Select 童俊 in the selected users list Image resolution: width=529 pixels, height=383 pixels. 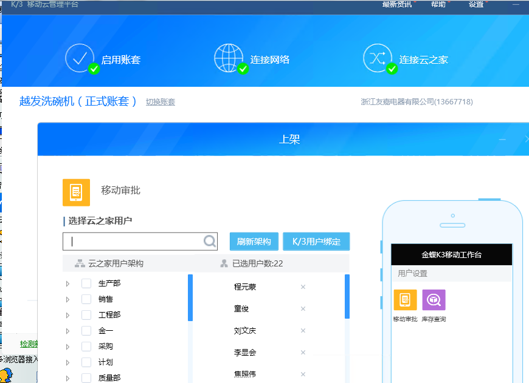coord(241,308)
